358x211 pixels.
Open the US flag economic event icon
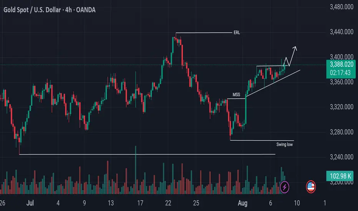pyautogui.click(x=311, y=187)
